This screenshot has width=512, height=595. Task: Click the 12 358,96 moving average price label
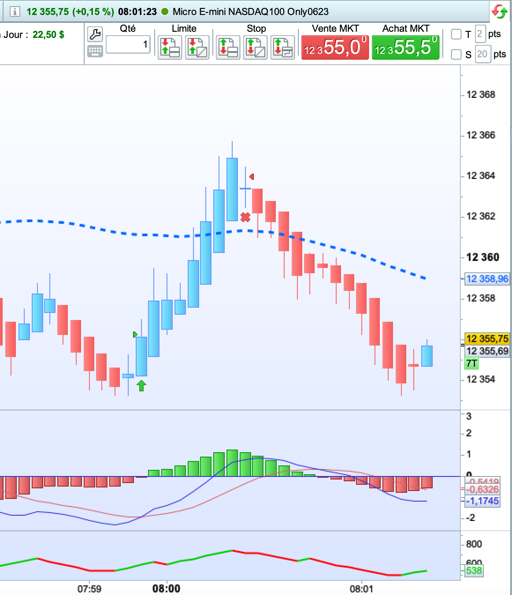tap(487, 279)
